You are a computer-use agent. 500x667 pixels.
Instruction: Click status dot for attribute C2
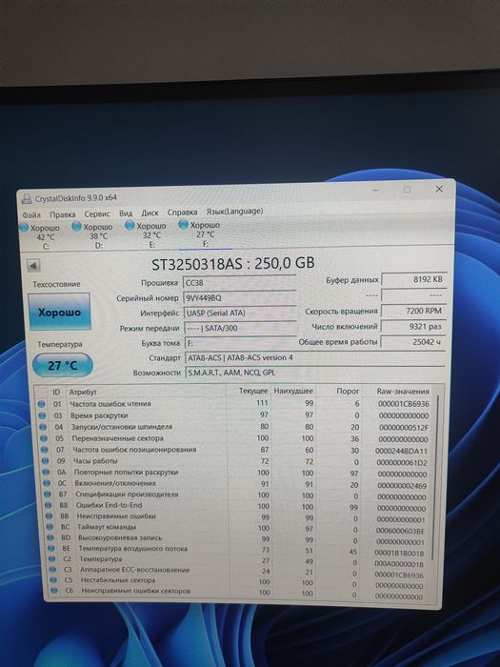(51, 559)
